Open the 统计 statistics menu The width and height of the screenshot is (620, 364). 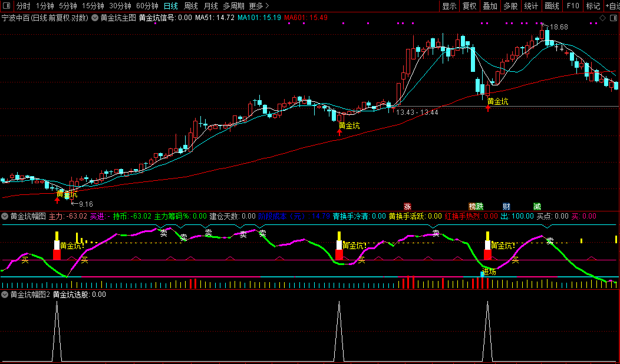tap(531, 6)
